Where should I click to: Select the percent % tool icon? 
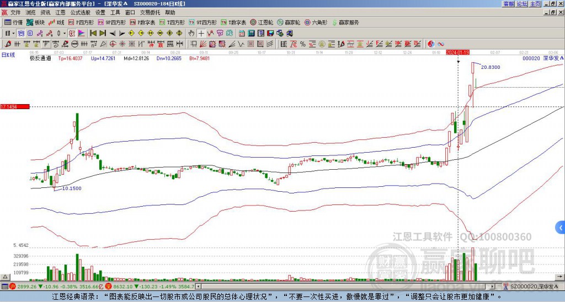pyautogui.click(x=303, y=44)
